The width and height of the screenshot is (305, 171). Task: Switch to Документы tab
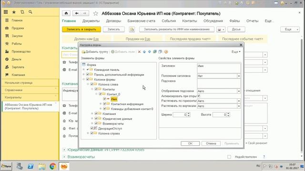tap(91, 21)
